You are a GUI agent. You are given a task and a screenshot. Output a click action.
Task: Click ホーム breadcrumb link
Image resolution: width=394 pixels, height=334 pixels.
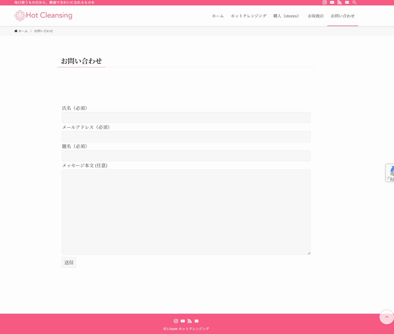[x=23, y=31]
